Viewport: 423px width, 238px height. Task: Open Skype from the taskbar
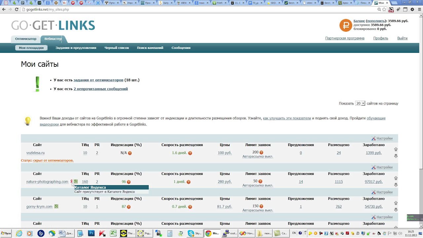click(194, 233)
